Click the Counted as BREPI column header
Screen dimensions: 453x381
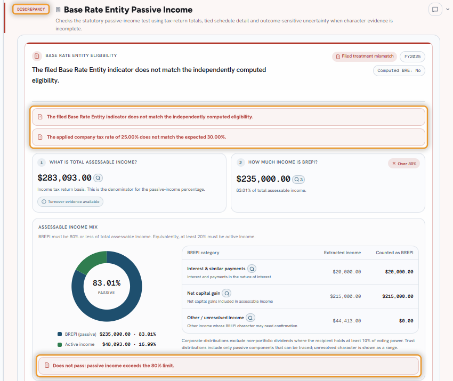[x=394, y=253]
